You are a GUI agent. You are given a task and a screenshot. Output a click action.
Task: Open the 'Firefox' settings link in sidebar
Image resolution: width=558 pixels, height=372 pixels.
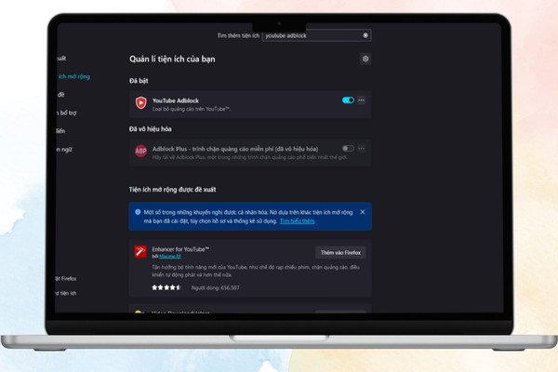point(66,278)
